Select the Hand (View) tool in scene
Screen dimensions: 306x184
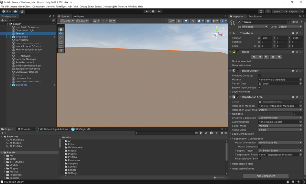pyautogui.click(x=61, y=29)
